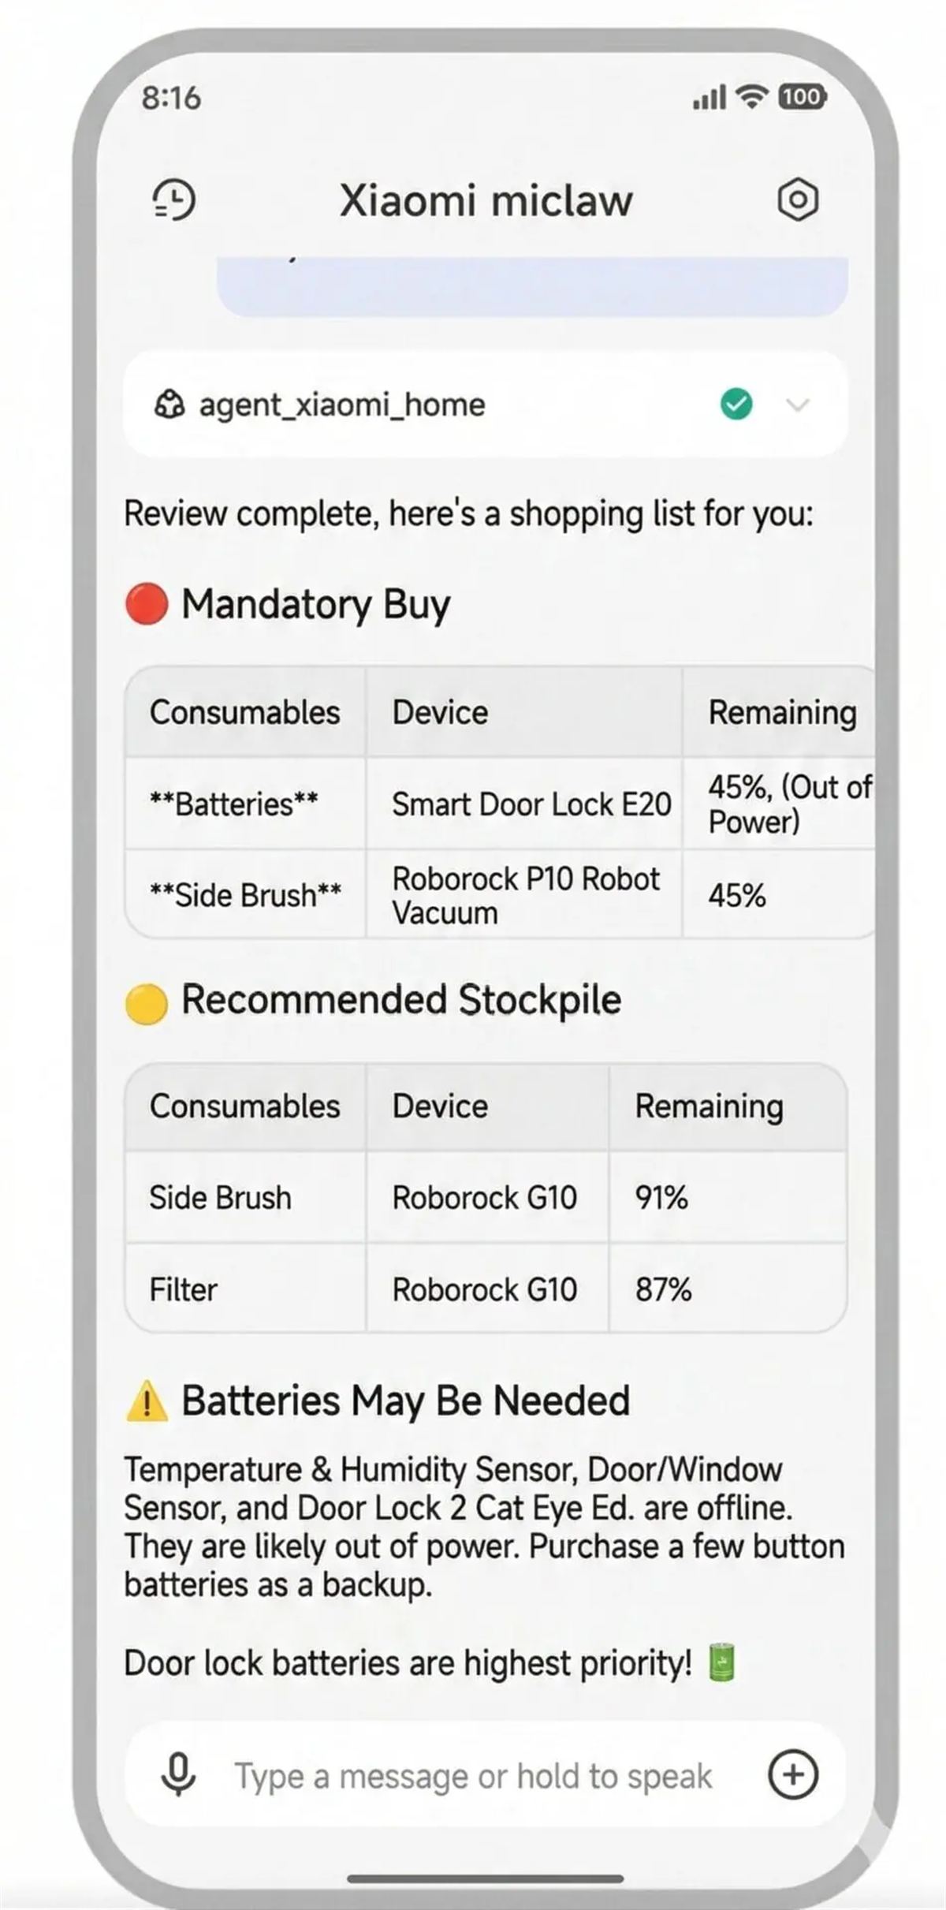Tap the Smart Door Lock E20 cell

pyautogui.click(x=531, y=804)
